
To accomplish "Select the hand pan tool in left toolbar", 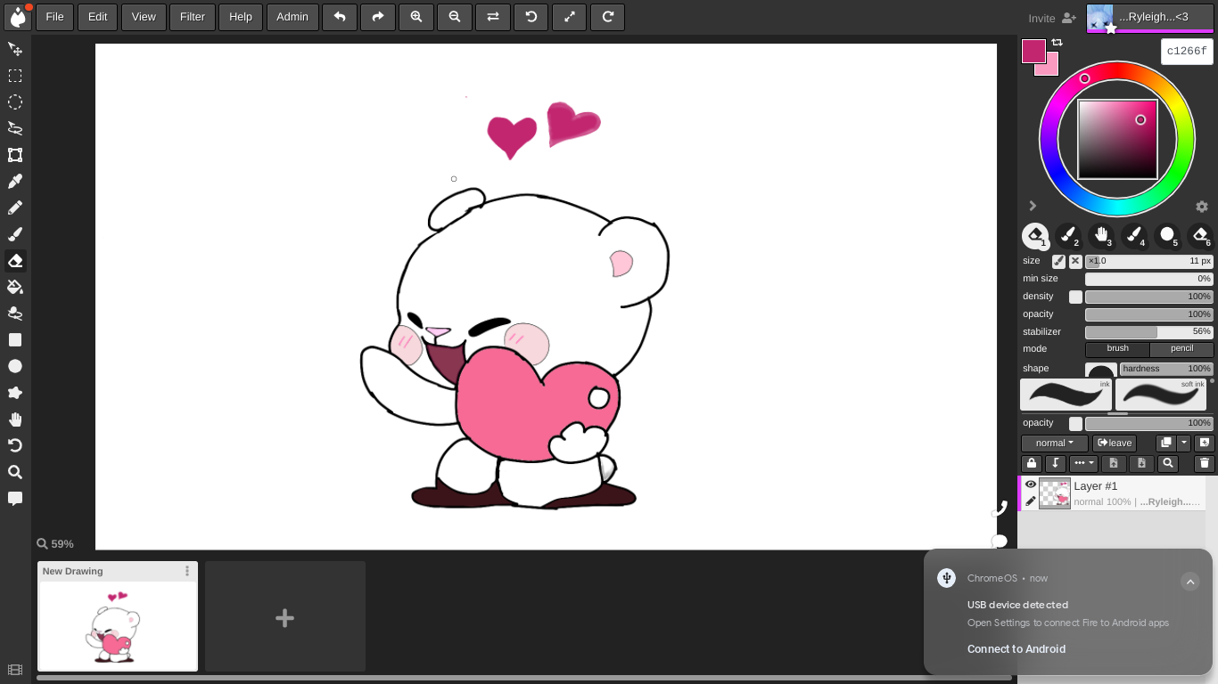I will tap(15, 419).
